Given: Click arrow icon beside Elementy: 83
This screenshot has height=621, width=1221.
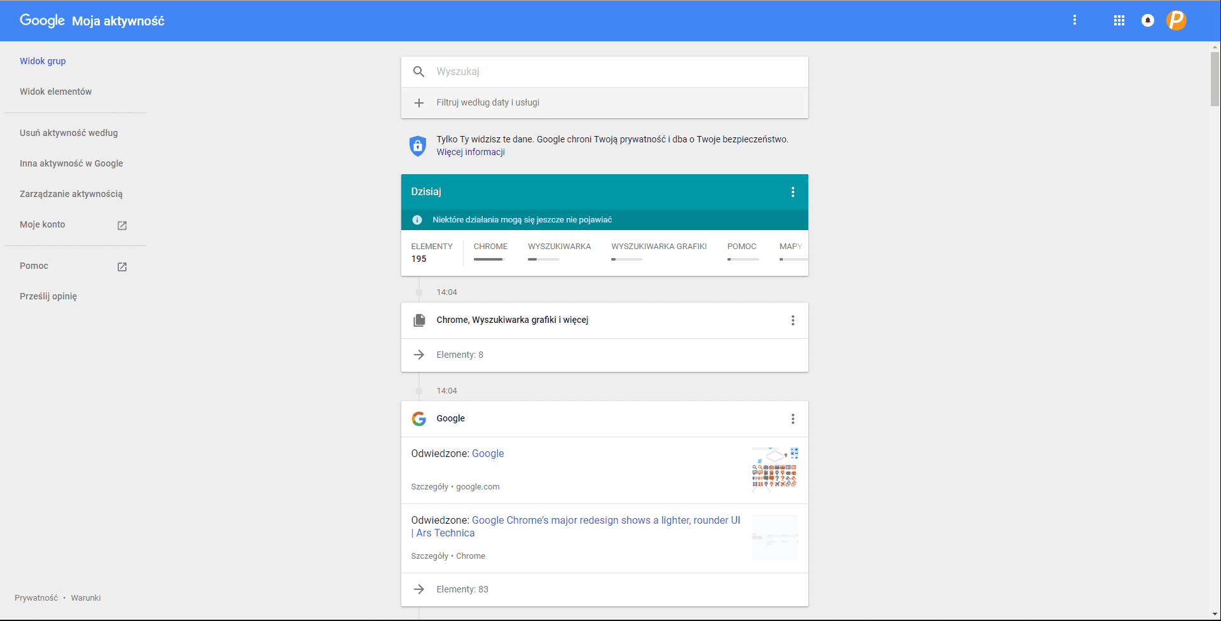Looking at the screenshot, I should (x=418, y=589).
